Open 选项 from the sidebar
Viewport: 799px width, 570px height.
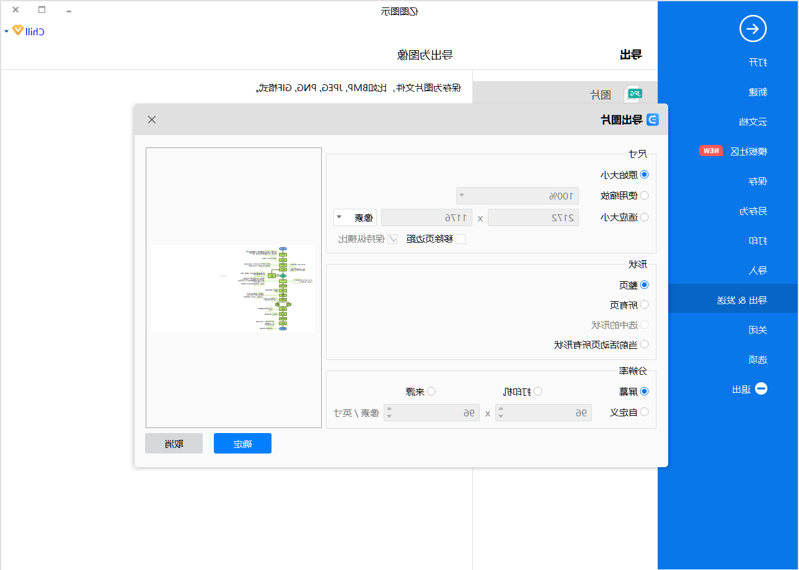point(757,360)
